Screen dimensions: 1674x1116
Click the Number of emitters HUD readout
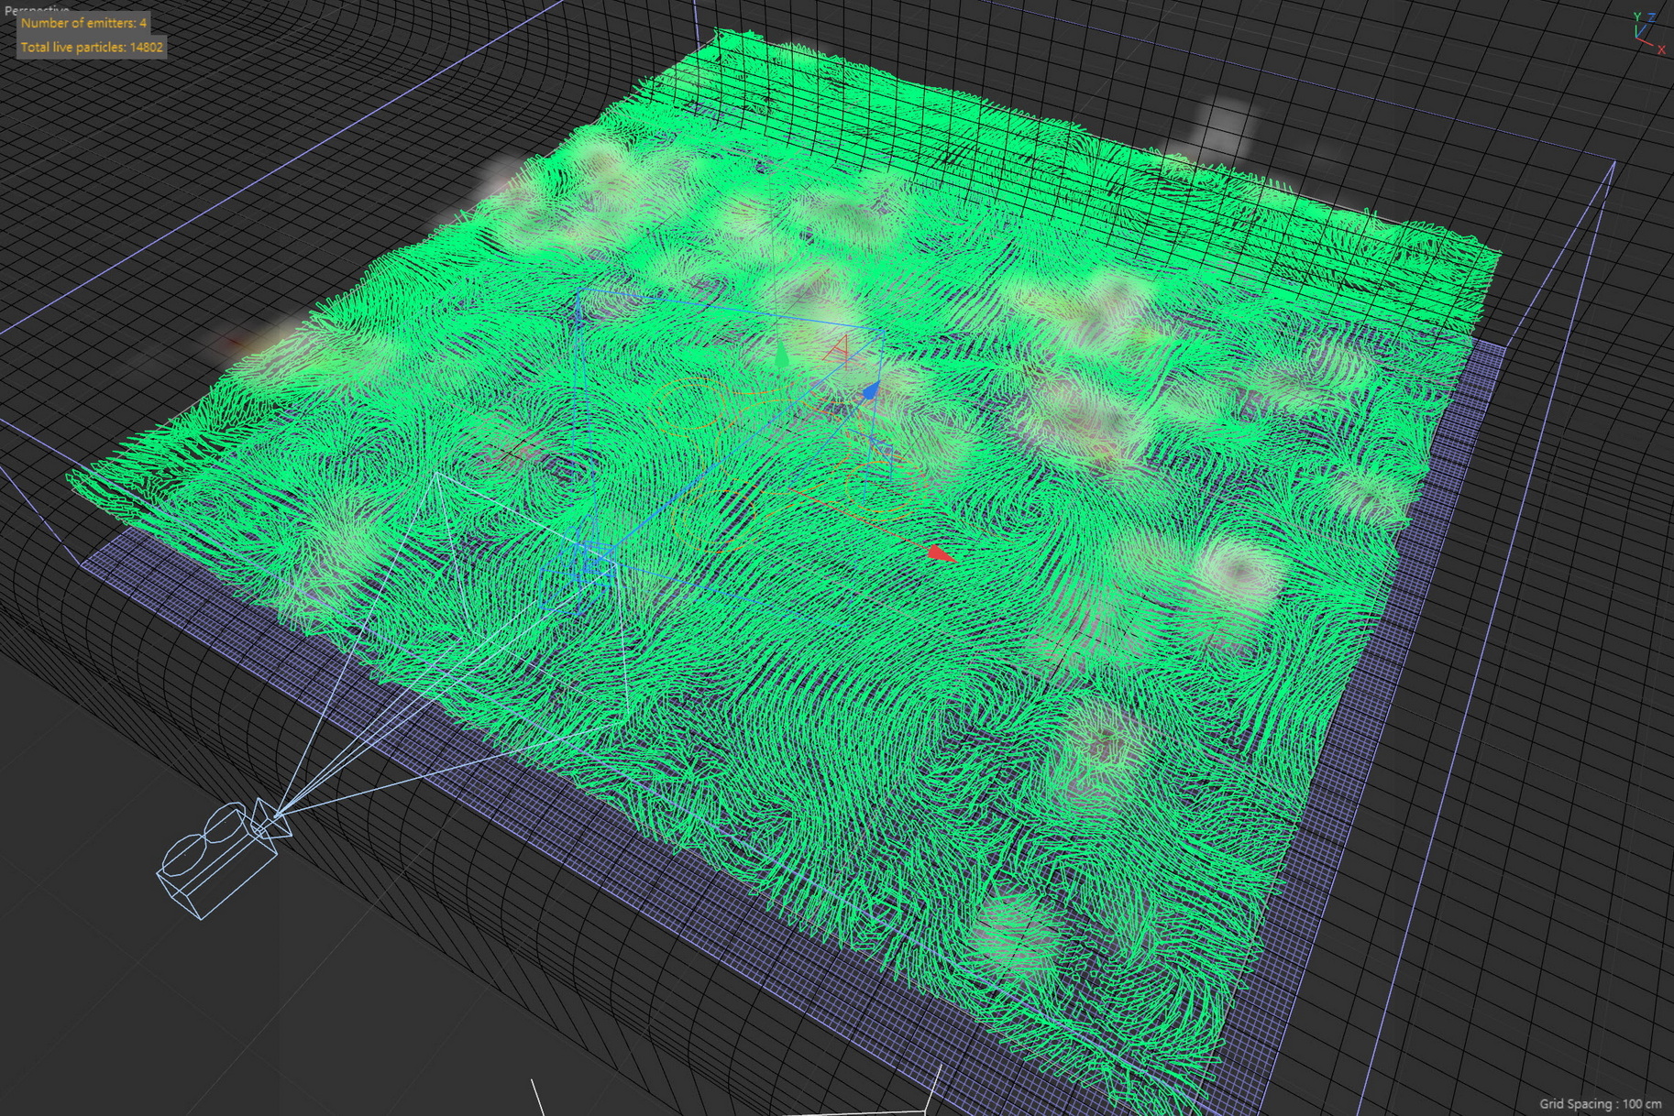[83, 23]
